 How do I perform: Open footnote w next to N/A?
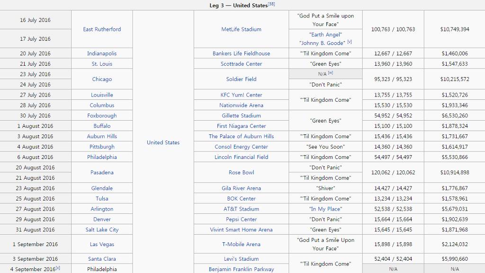pyautogui.click(x=331, y=73)
